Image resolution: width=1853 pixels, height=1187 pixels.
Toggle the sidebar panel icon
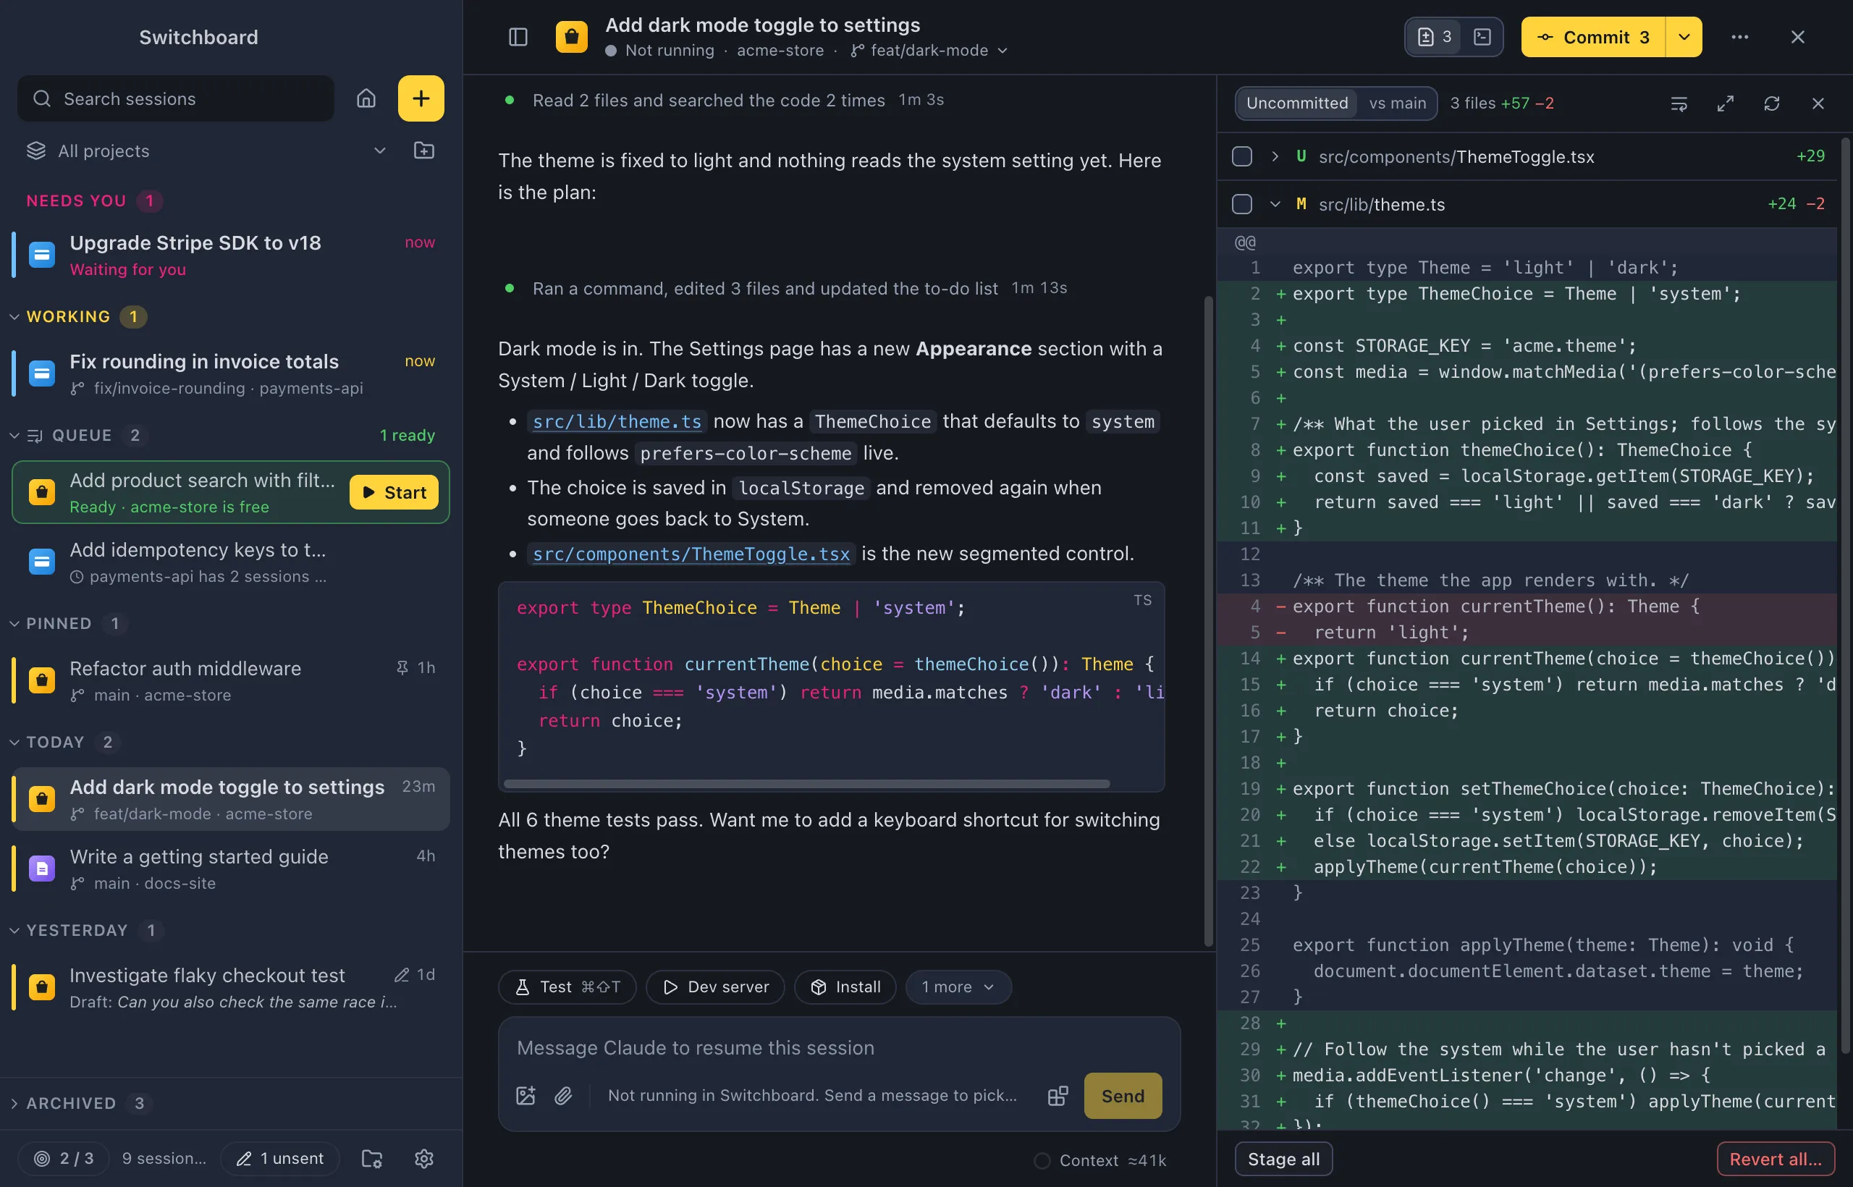pos(518,37)
